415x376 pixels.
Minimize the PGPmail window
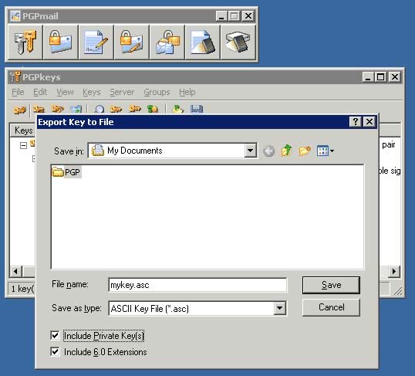click(221, 16)
